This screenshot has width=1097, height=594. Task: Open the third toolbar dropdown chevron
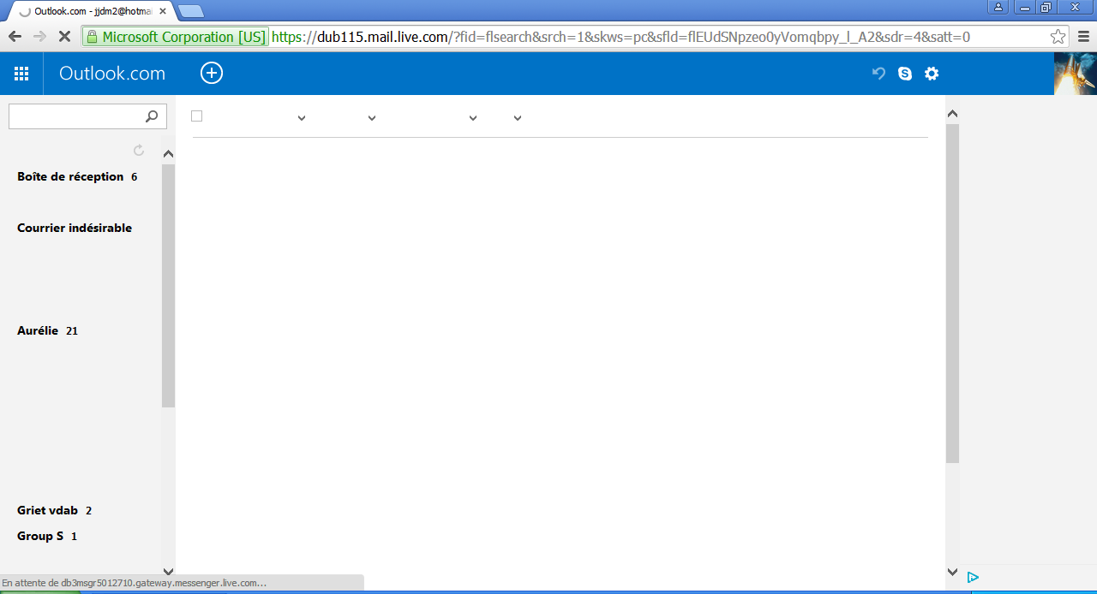tap(473, 118)
